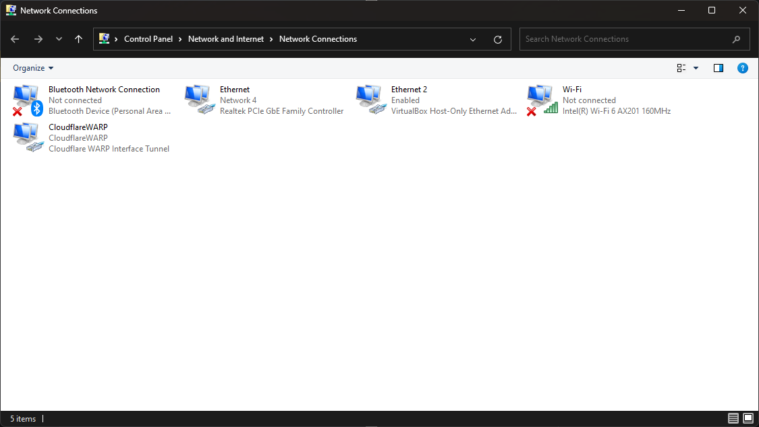Switch to large icons view in status bar
Viewport: 759px width, 427px height.
748,419
